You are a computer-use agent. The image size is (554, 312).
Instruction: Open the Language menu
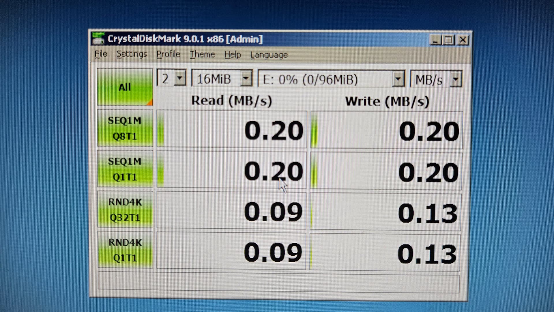click(x=269, y=55)
